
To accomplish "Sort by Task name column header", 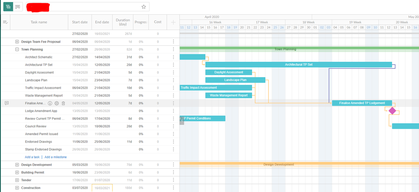I will click(39, 22).
